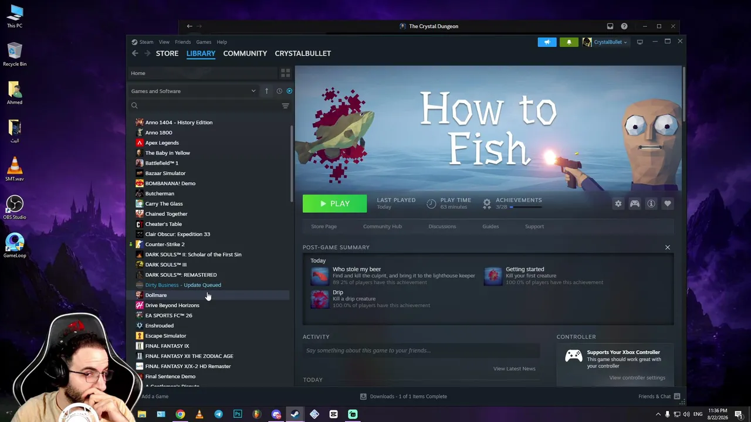Open the Friends menu

point(182,42)
